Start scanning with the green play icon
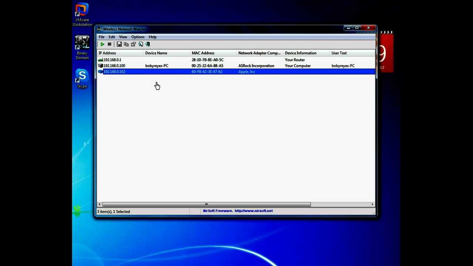 (102, 44)
